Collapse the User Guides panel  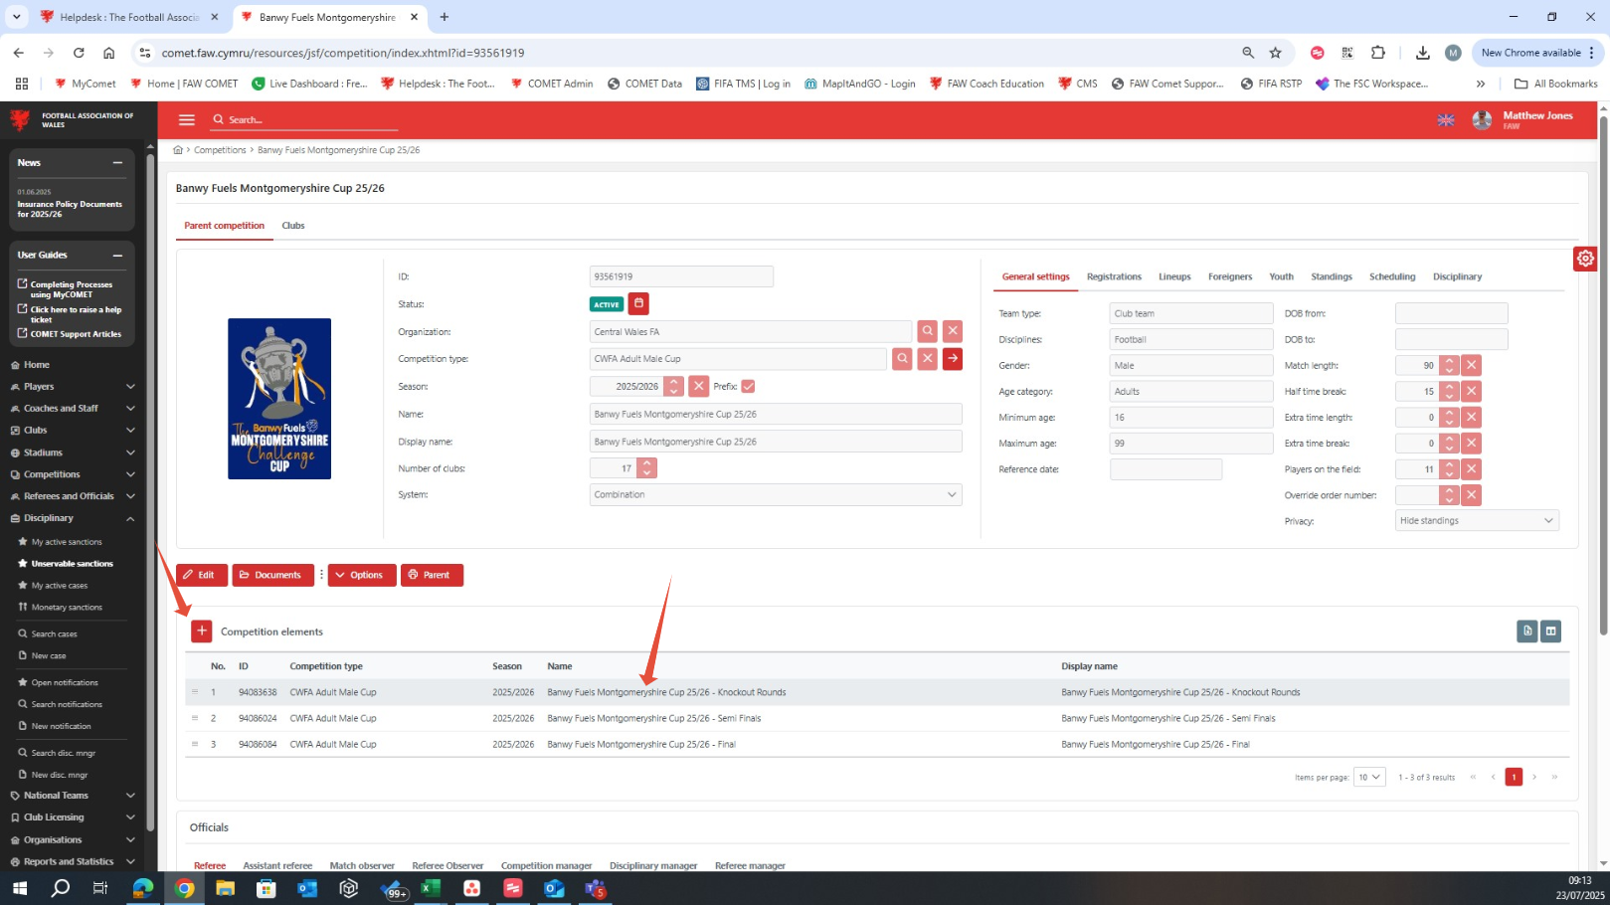coord(117,255)
